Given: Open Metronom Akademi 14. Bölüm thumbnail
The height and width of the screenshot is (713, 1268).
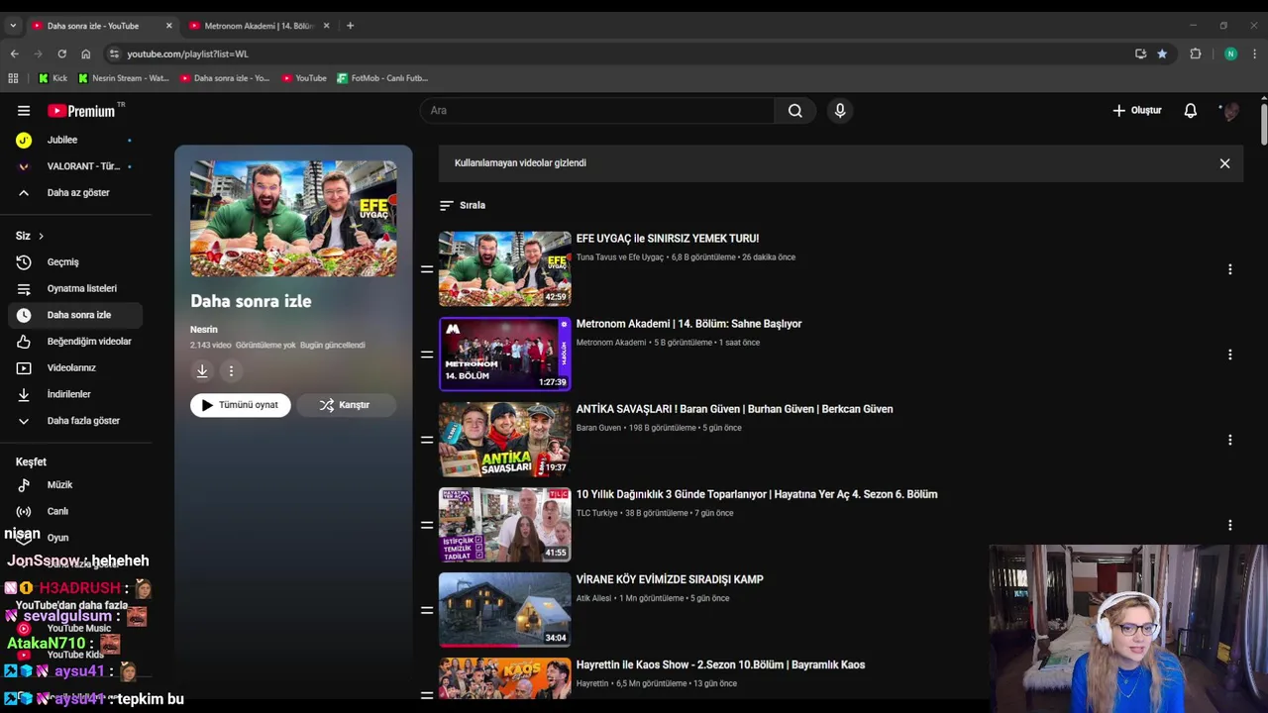Looking at the screenshot, I should click(x=505, y=354).
